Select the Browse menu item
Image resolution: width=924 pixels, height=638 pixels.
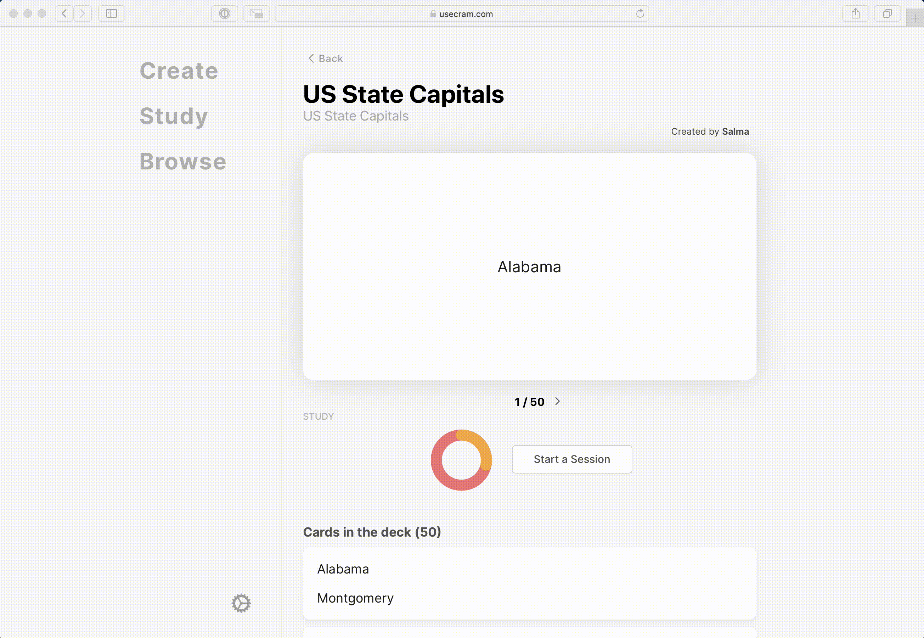point(183,162)
